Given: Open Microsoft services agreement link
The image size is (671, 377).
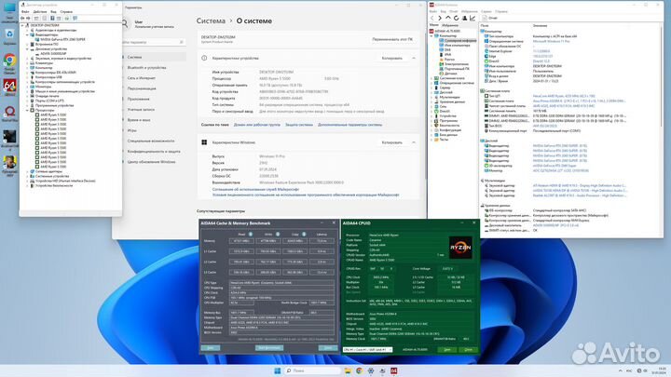Looking at the screenshot, I should click(x=256, y=189).
